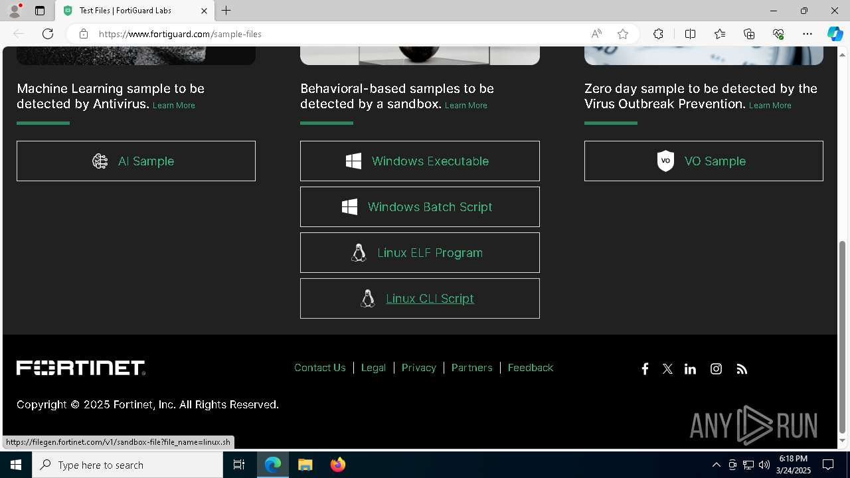Open Learn More for Machine Learning sample

(174, 106)
